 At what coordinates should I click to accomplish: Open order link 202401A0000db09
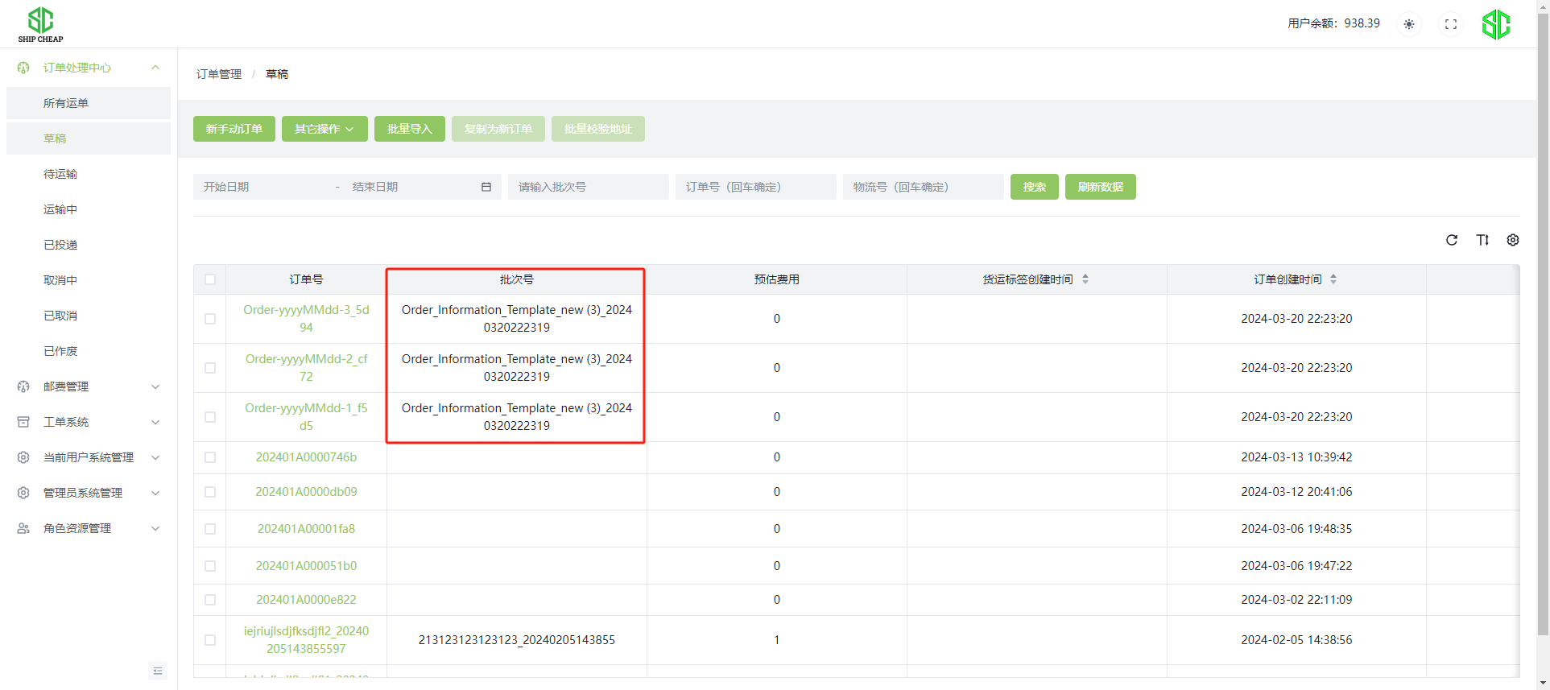[x=306, y=492]
